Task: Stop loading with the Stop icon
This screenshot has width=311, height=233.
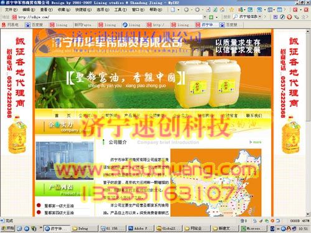Action: (x=208, y=10)
